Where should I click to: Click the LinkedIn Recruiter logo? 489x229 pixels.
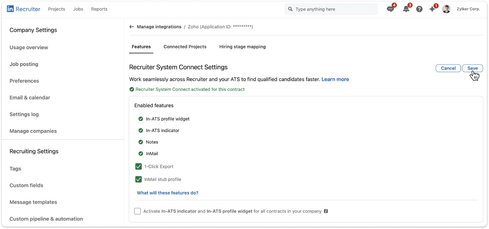tap(23, 9)
